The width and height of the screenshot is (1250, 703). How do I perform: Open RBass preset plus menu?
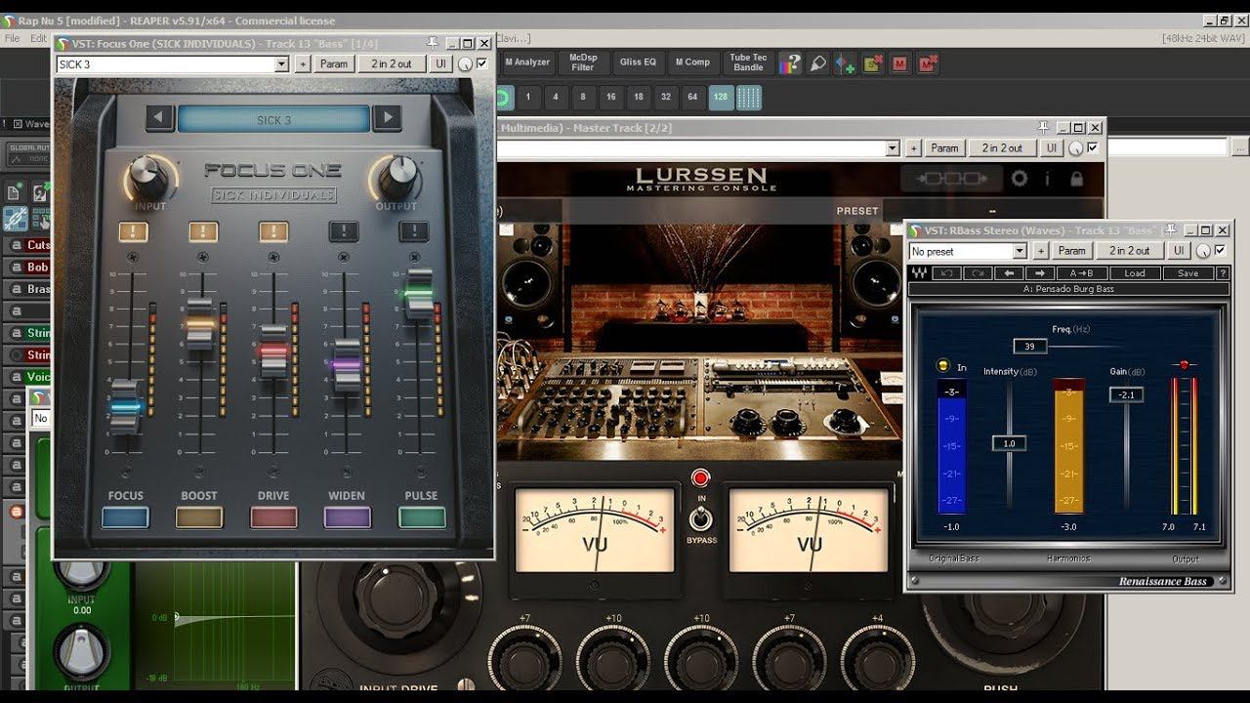pos(1041,251)
